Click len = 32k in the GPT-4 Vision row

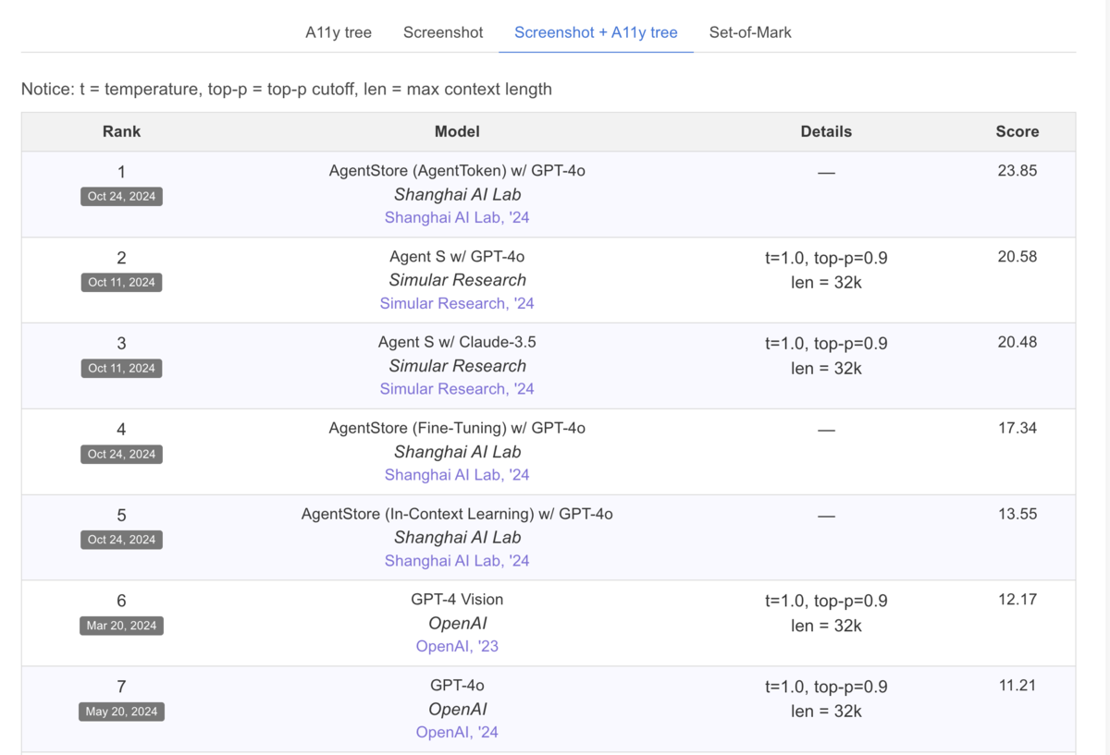coord(826,625)
